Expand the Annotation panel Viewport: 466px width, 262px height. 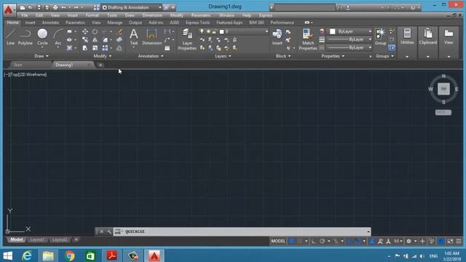(x=151, y=56)
